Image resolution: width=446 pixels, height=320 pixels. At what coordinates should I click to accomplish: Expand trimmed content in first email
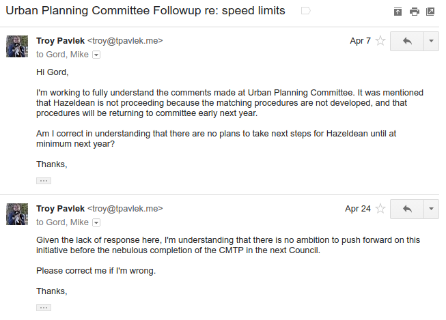[44, 181]
